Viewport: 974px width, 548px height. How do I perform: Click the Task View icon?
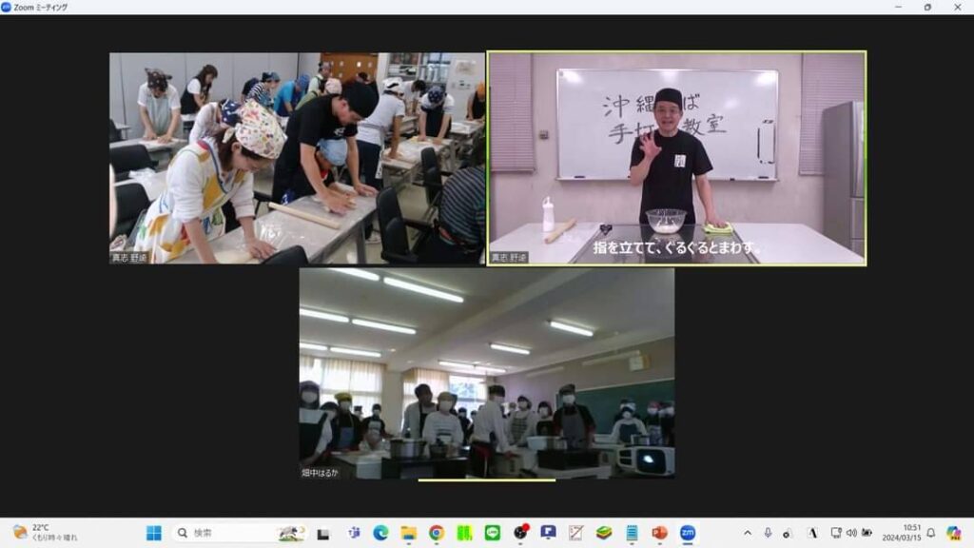coord(323,533)
